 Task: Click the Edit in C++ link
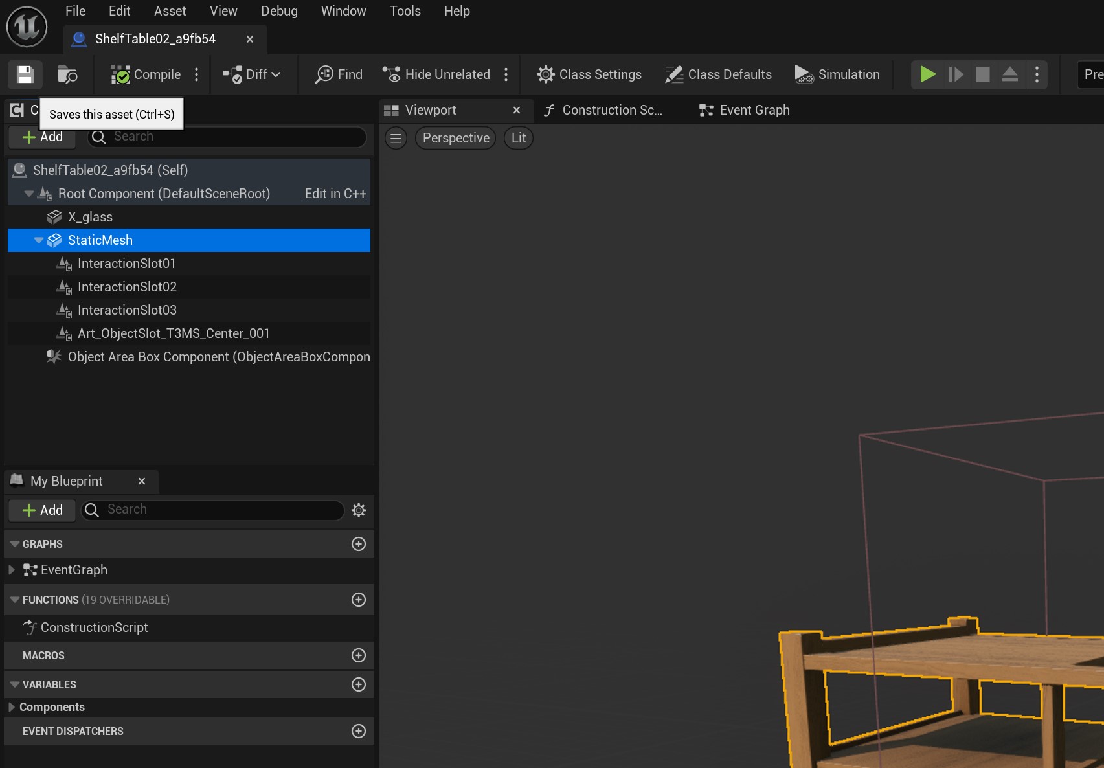point(335,194)
